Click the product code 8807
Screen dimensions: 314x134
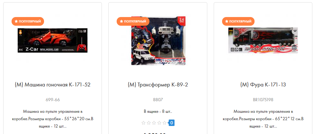(158, 100)
